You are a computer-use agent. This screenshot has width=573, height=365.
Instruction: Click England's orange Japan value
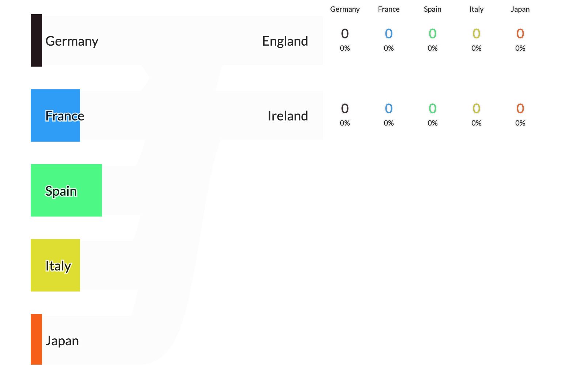click(x=520, y=34)
